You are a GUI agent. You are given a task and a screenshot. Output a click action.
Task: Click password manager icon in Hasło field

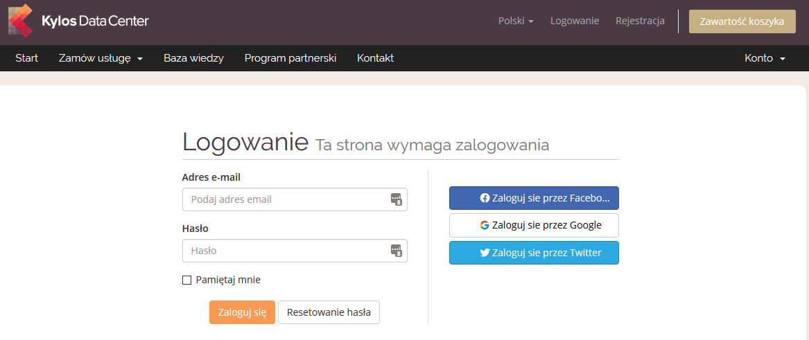(x=396, y=251)
